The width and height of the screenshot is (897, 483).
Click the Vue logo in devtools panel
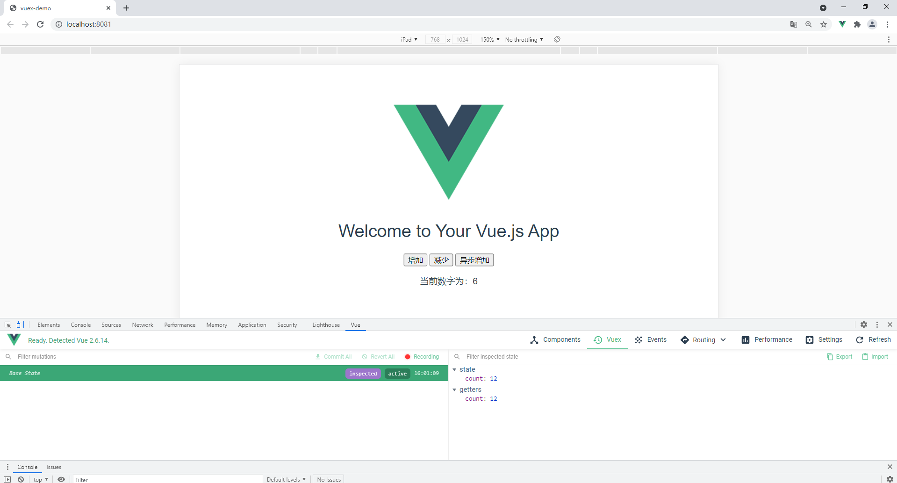pos(14,340)
